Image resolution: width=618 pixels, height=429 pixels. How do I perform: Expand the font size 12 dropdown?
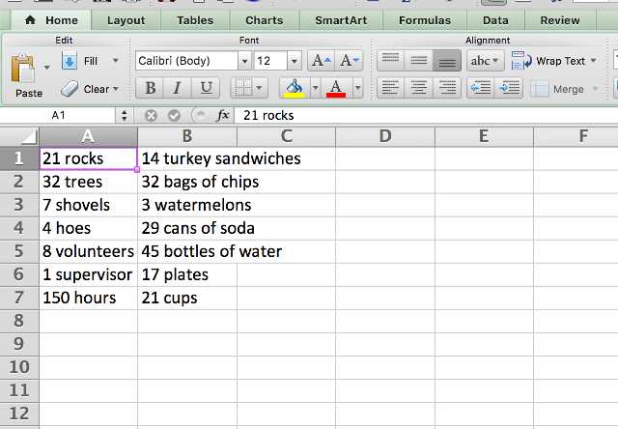tap(294, 61)
